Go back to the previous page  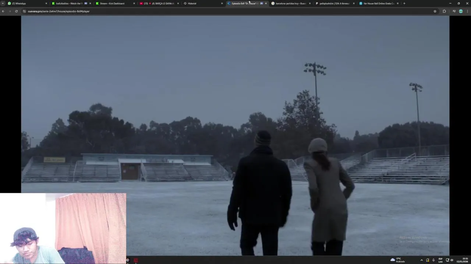point(3,11)
